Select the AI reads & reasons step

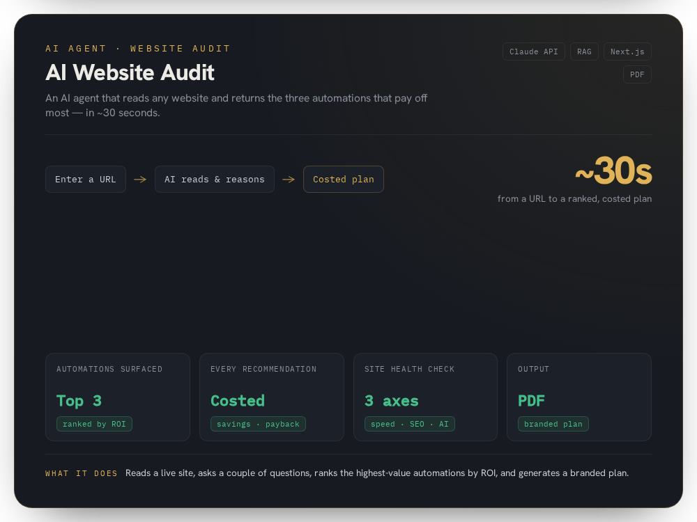(214, 180)
